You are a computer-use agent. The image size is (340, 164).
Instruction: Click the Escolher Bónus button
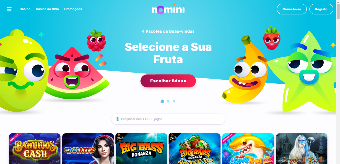(168, 81)
